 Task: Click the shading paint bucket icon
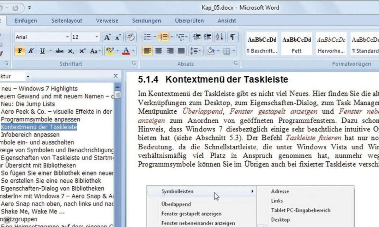click(x=211, y=51)
